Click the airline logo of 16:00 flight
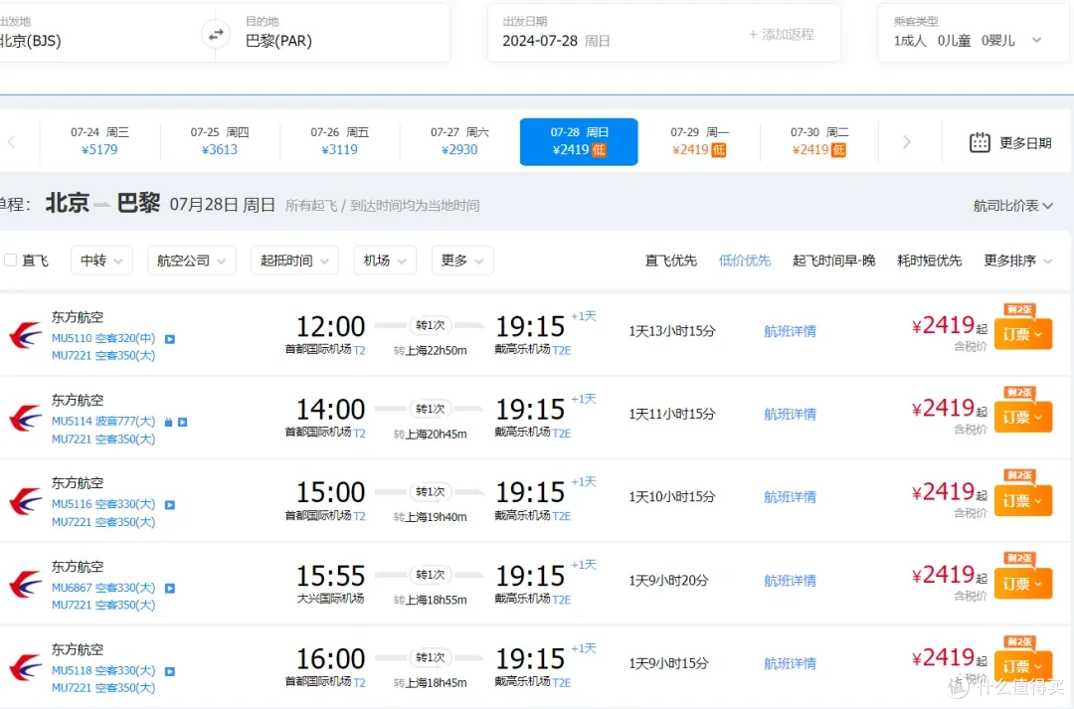The image size is (1074, 709). pos(25,668)
